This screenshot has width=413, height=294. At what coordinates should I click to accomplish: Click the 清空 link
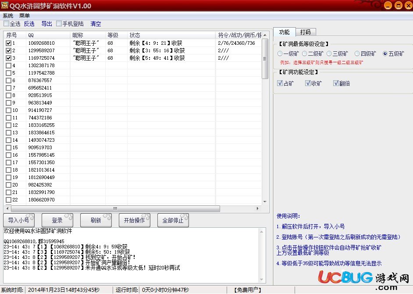(x=96, y=24)
